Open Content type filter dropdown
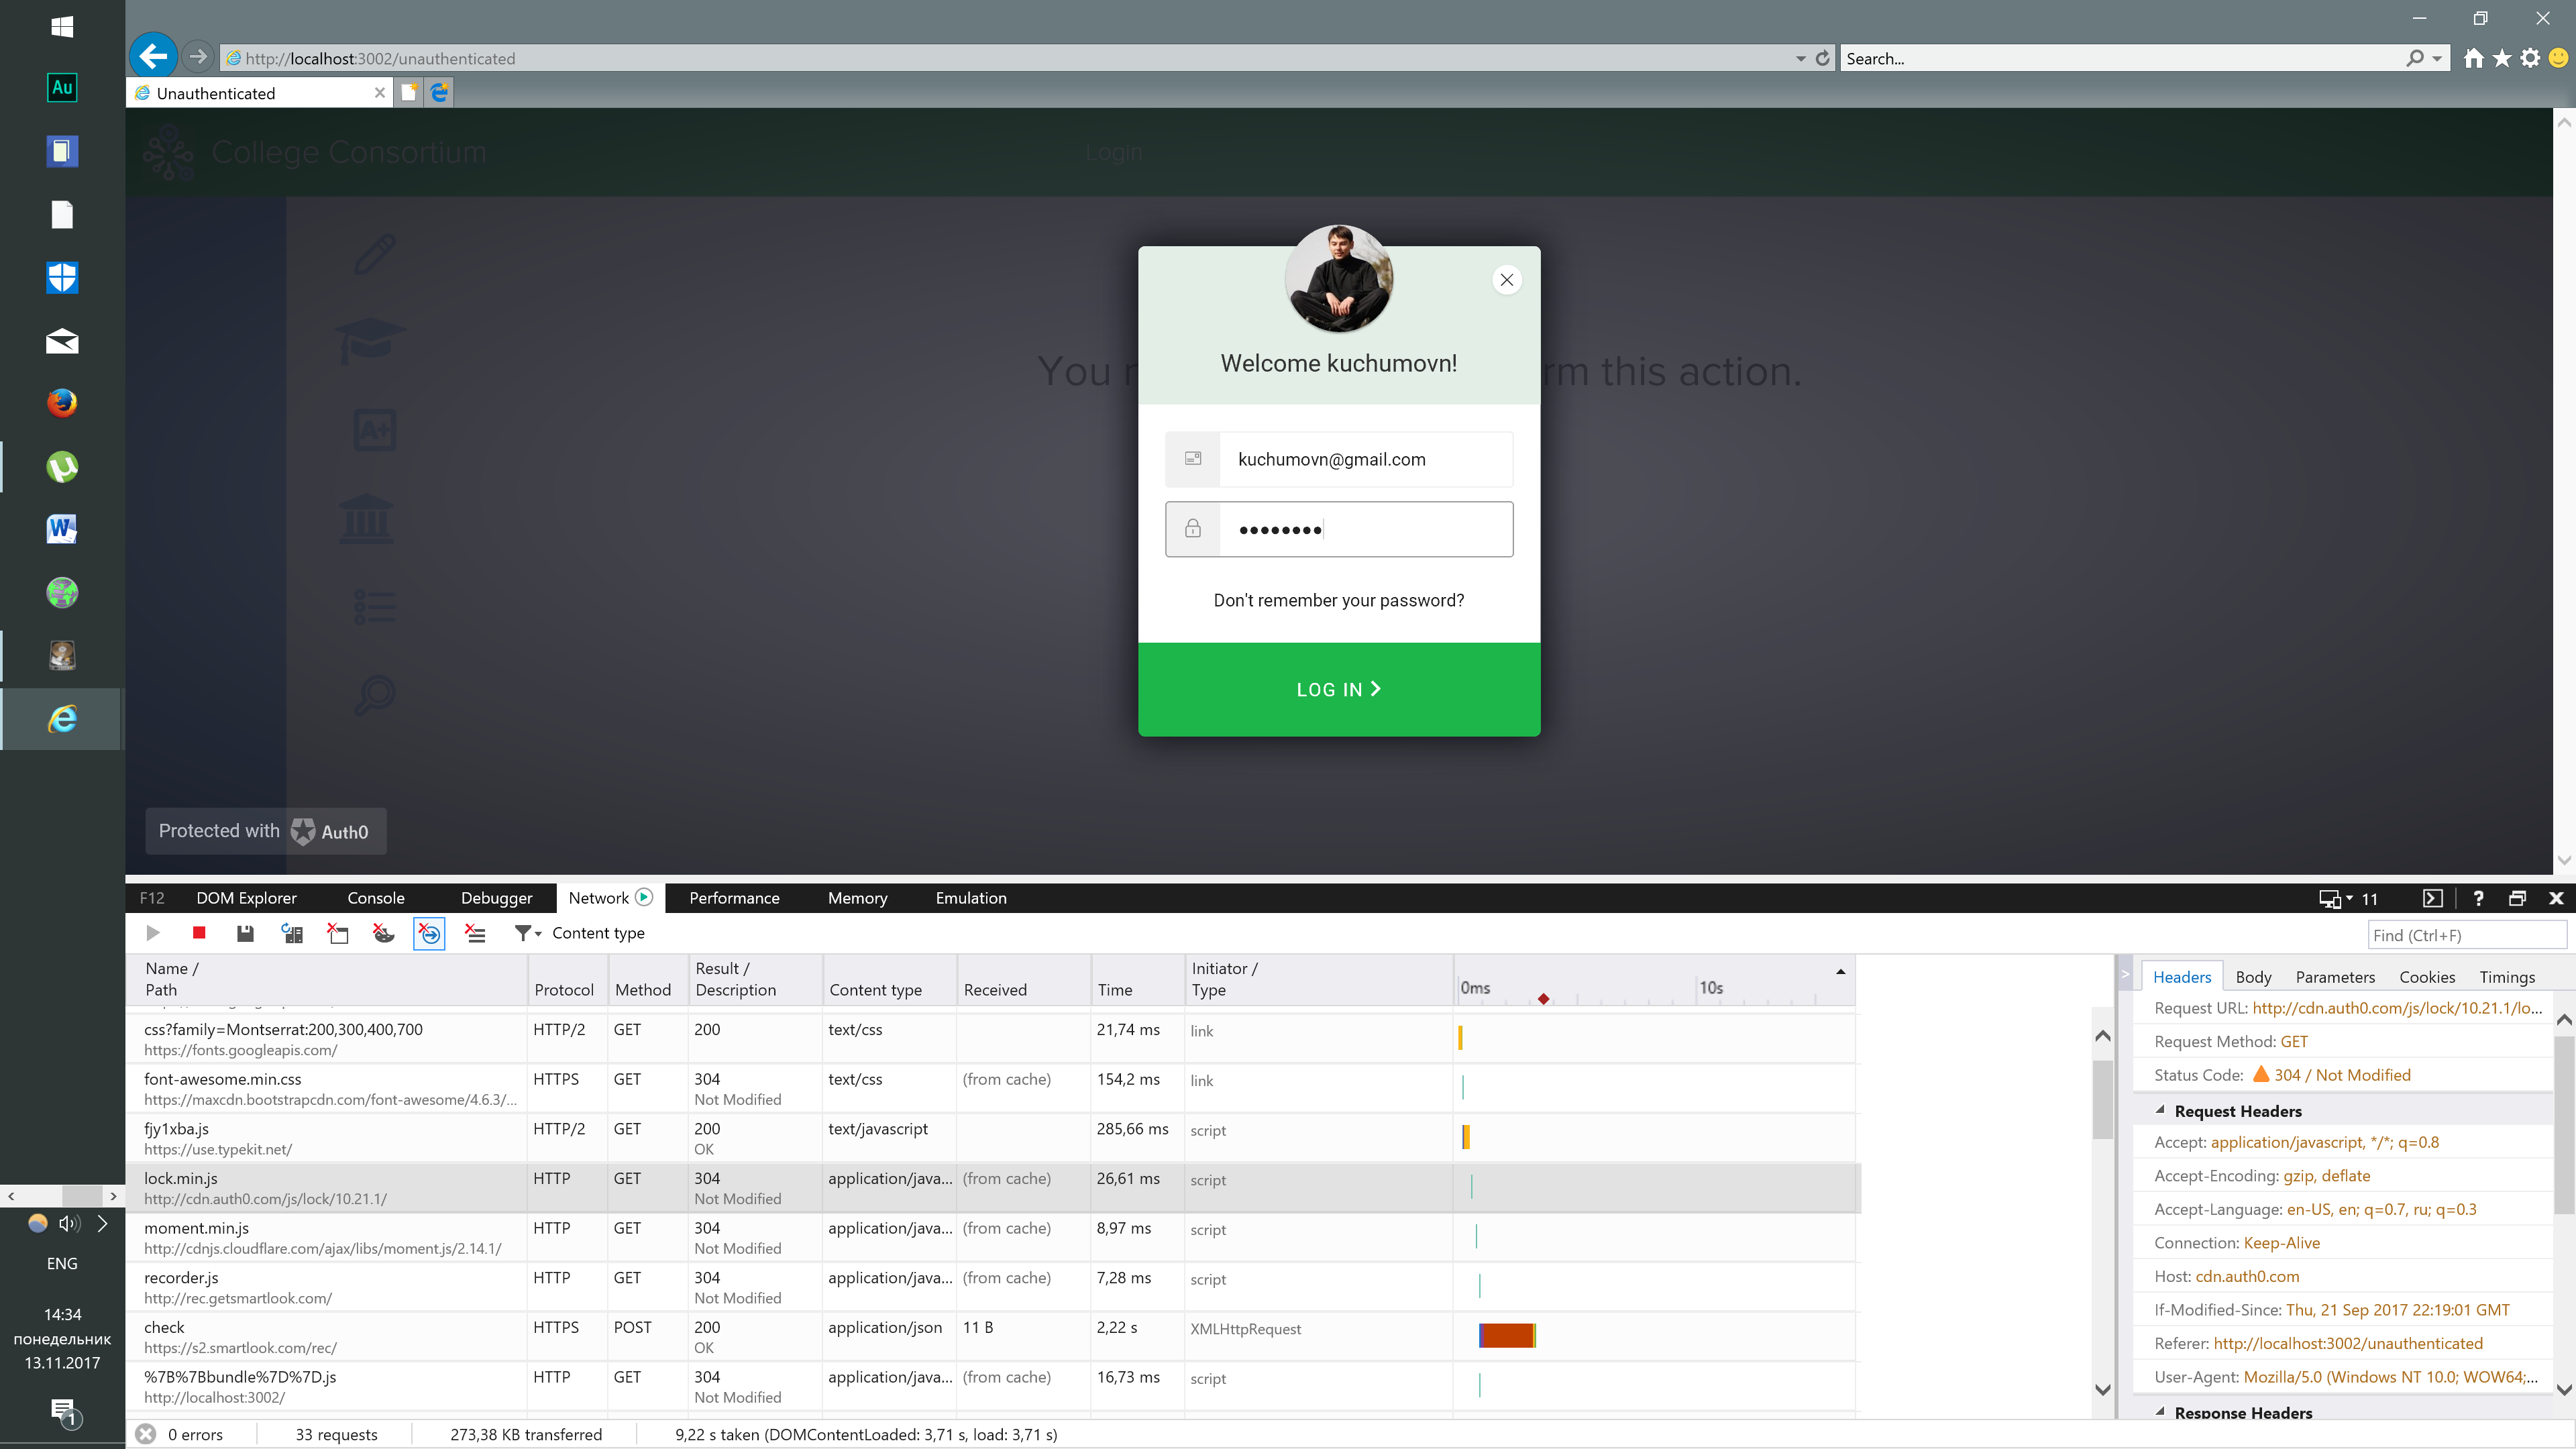2576x1449 pixels. pyautogui.click(x=527, y=933)
